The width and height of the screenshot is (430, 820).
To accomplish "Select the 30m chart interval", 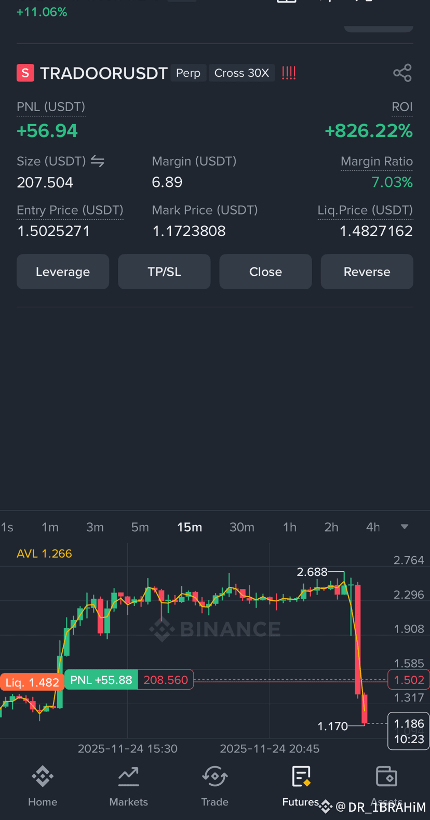I will click(x=242, y=527).
